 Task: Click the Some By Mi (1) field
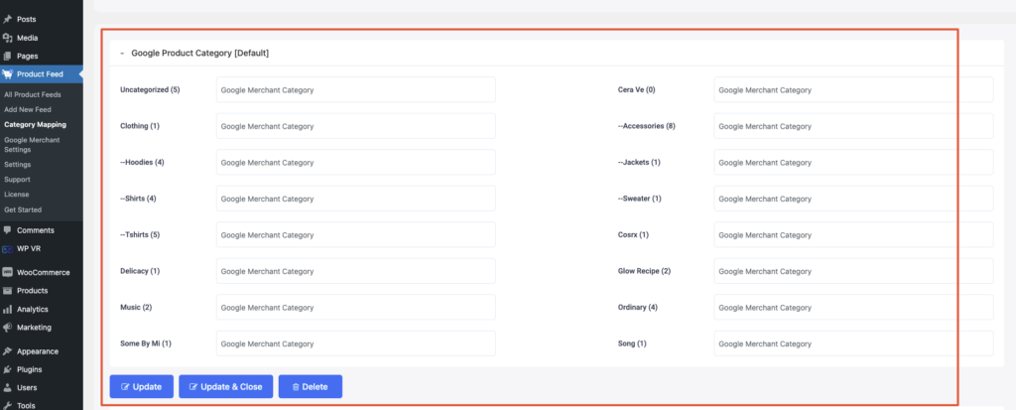[x=356, y=343]
